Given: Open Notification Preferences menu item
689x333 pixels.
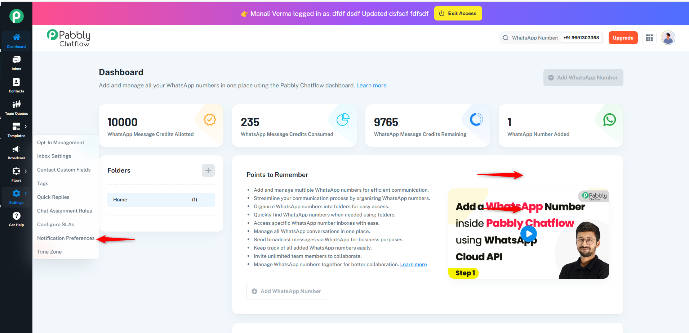Looking at the screenshot, I should click(66, 238).
